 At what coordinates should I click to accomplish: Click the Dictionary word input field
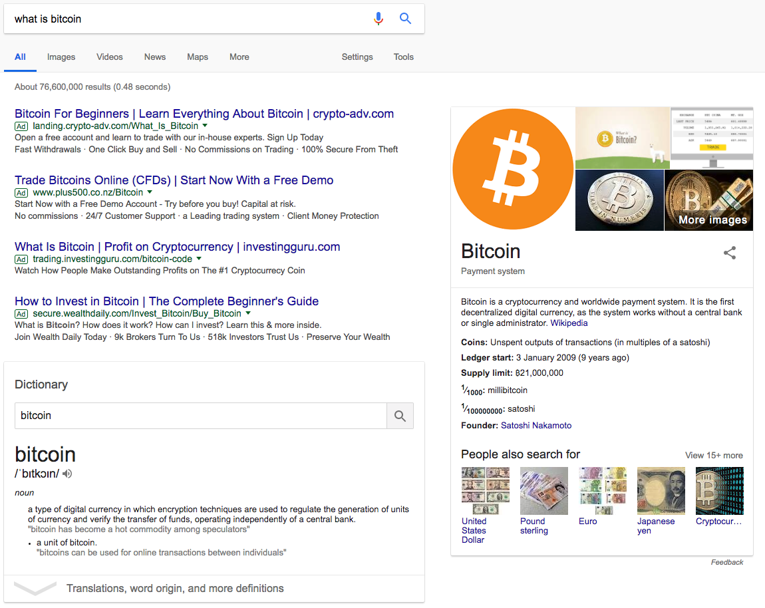point(200,416)
